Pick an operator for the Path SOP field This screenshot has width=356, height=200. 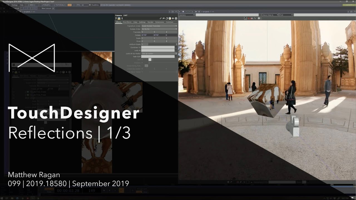(x=176, y=56)
